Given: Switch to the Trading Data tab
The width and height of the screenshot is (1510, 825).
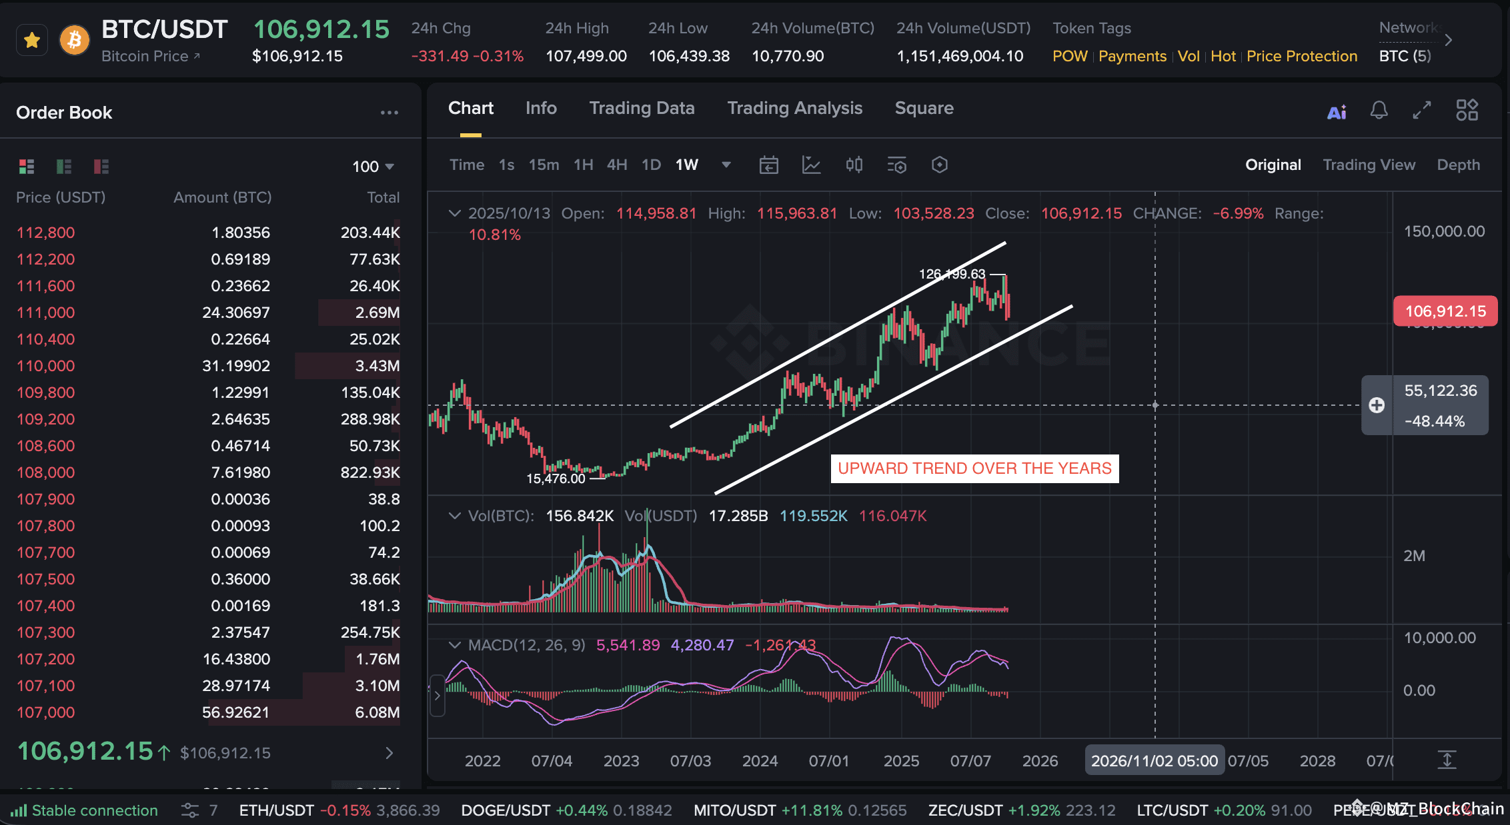Looking at the screenshot, I should tap(642, 108).
